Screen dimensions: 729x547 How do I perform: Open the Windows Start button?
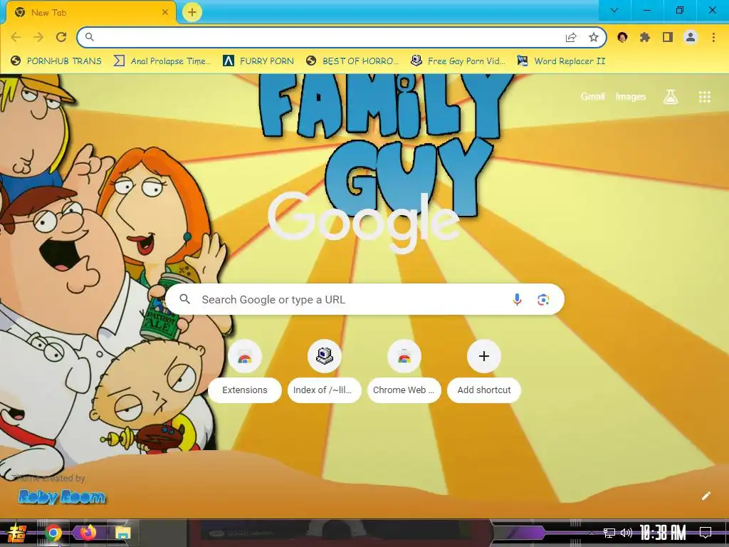coord(17,533)
